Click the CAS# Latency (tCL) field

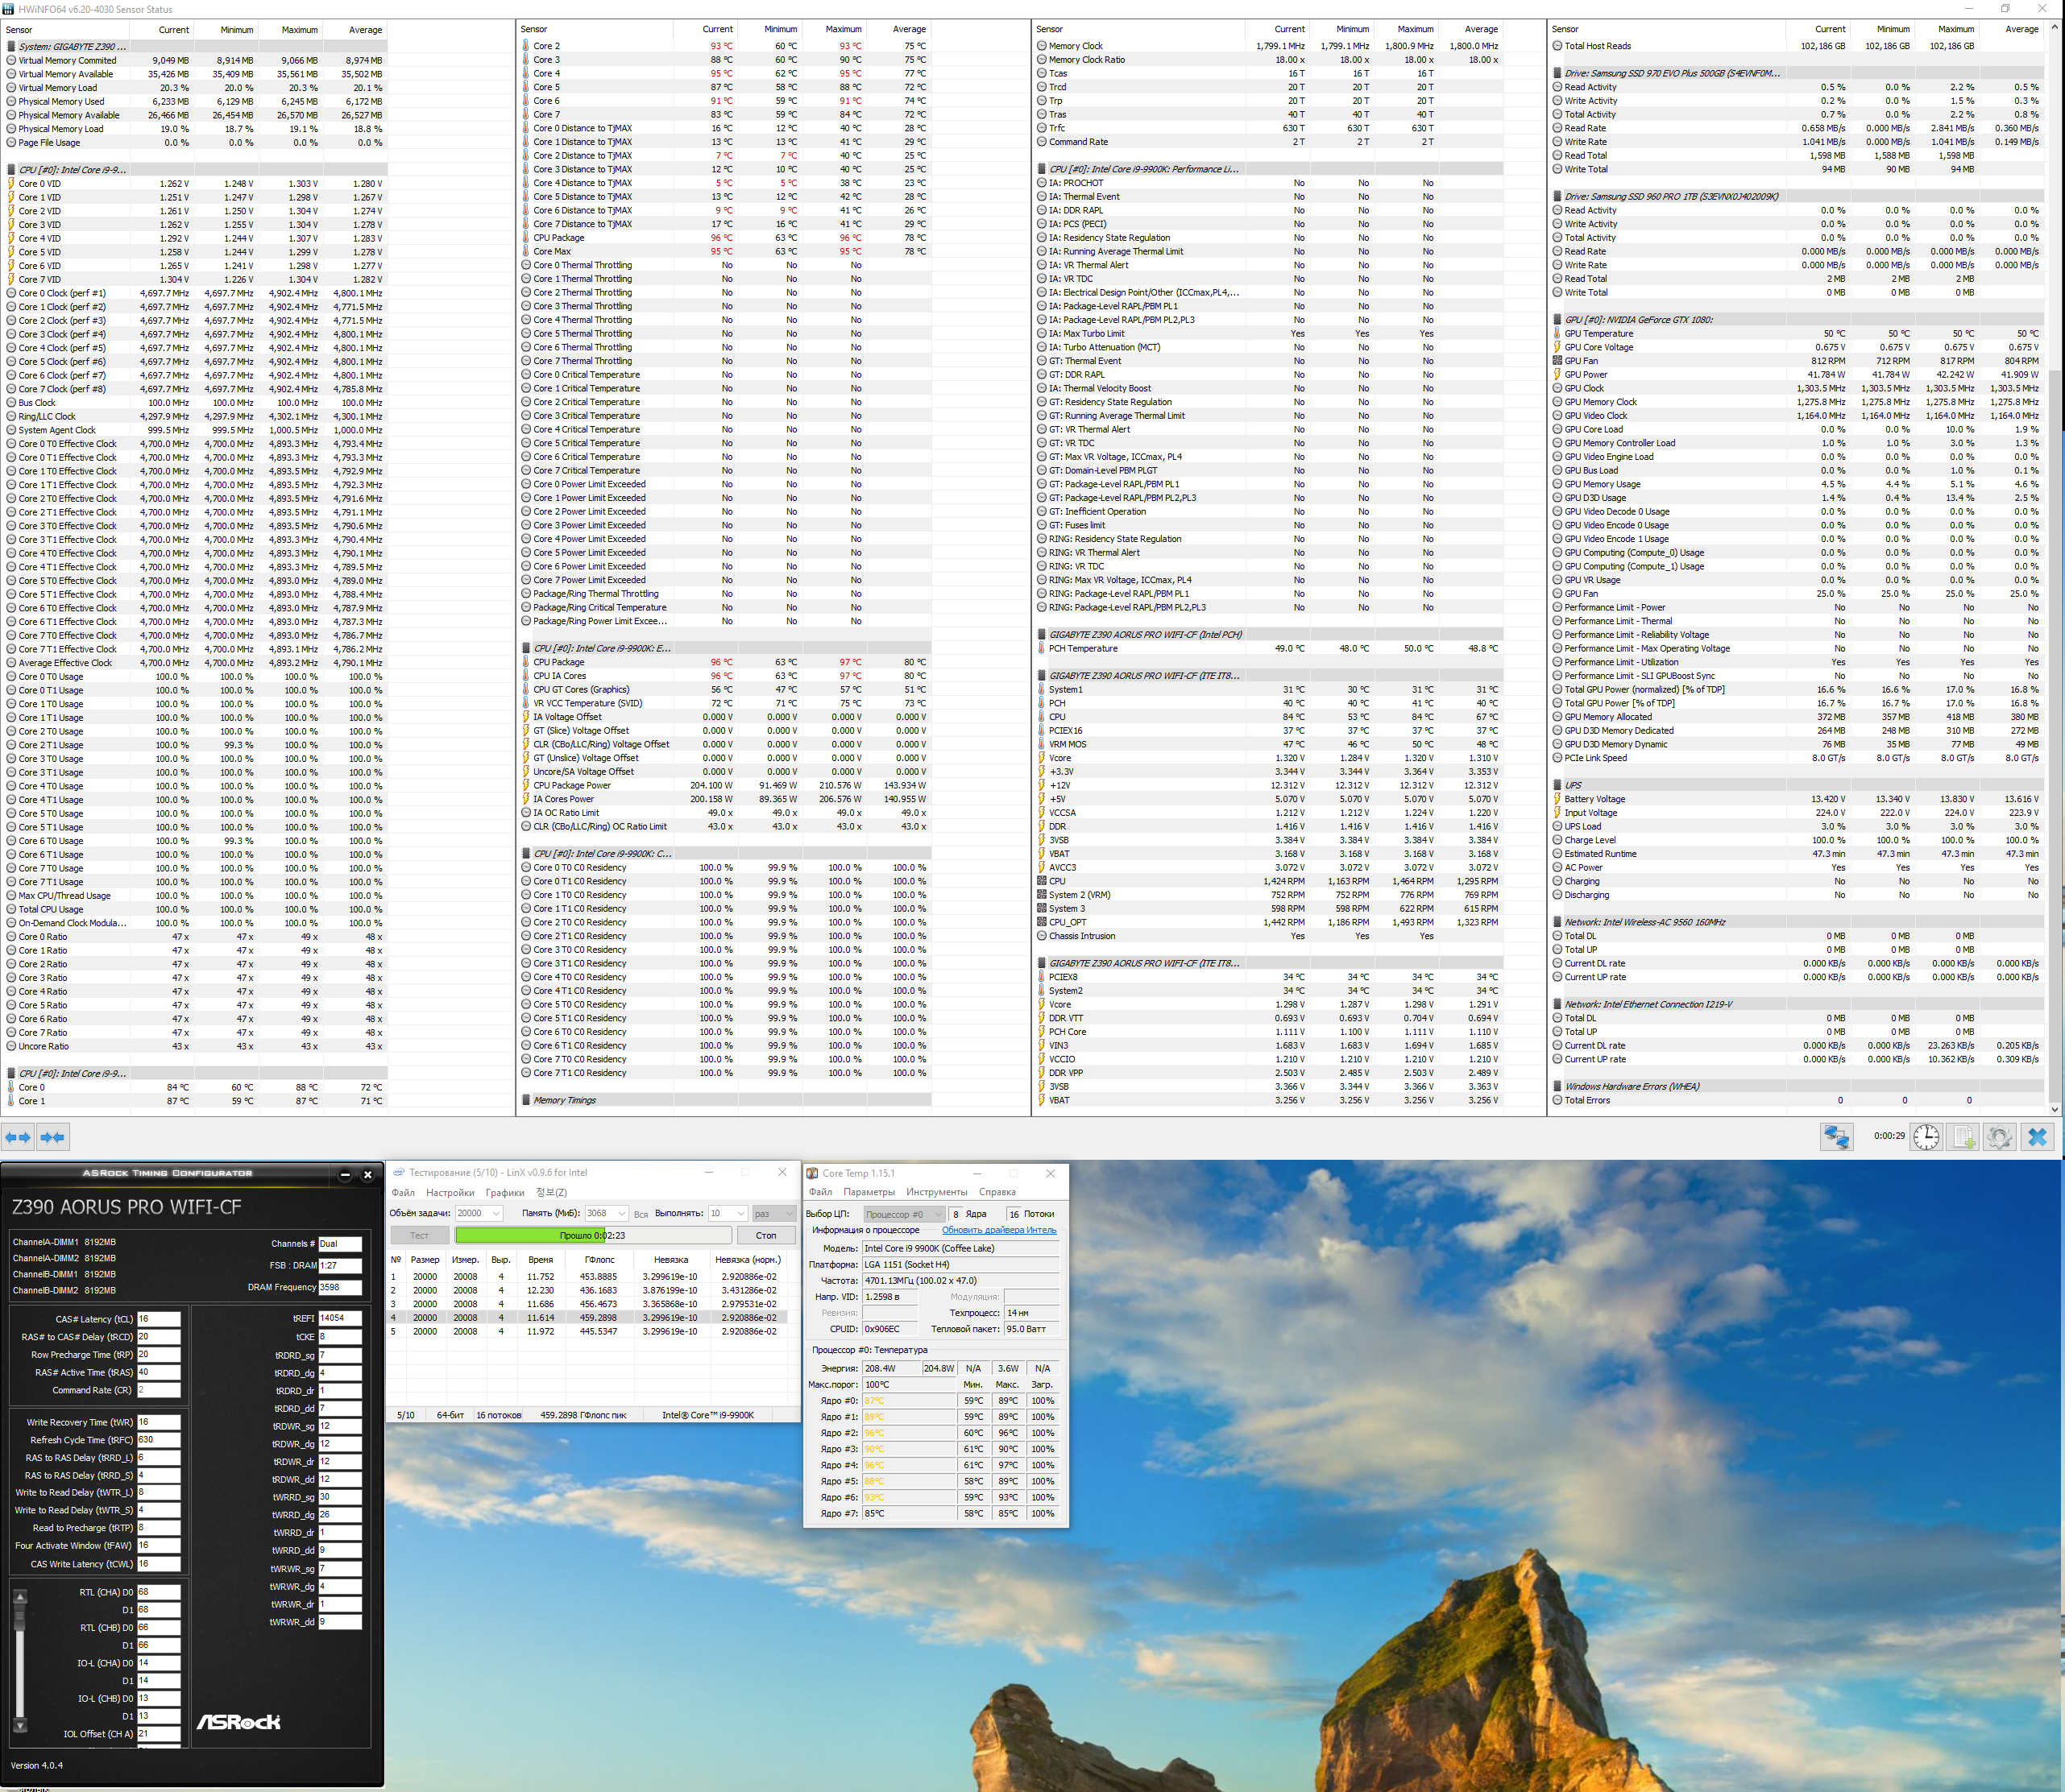coord(158,1319)
